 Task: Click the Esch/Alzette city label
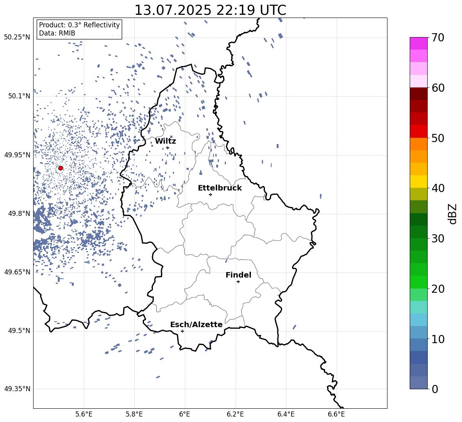coord(196,324)
